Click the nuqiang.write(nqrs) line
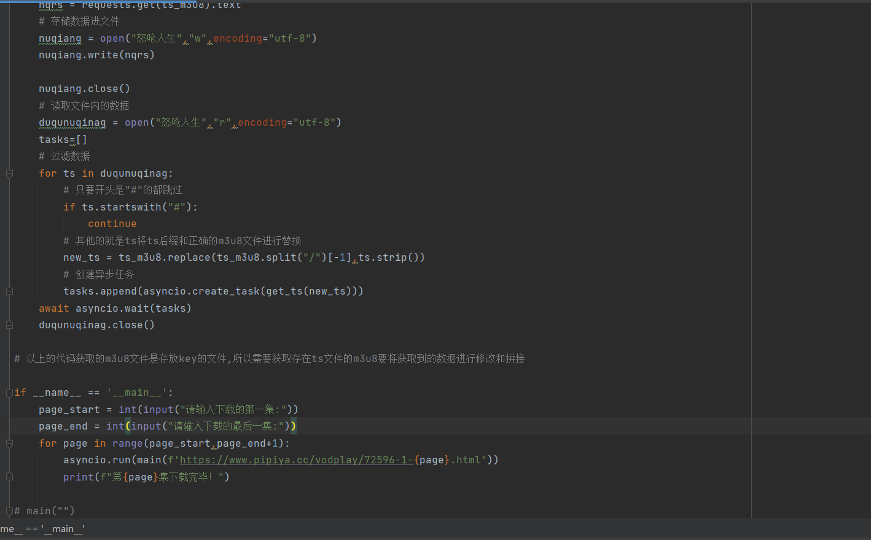The height and width of the screenshot is (540, 871). tap(96, 55)
